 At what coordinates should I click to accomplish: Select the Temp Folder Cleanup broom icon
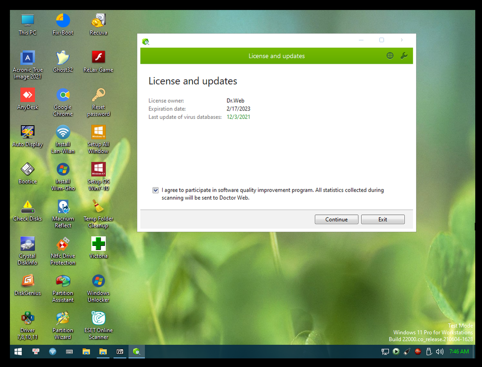98,214
